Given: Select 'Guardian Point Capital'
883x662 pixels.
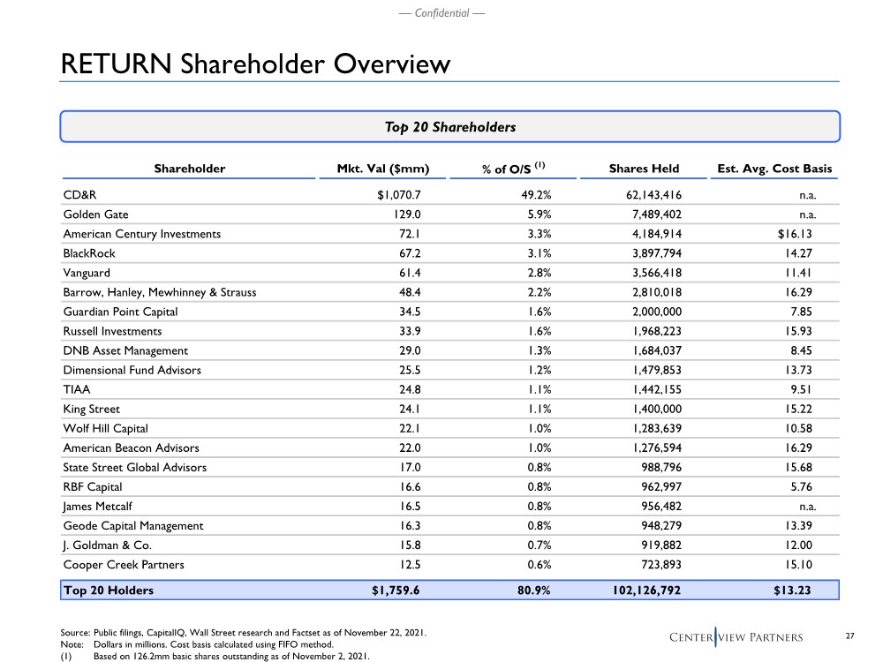Looking at the screenshot, I should [120, 312].
